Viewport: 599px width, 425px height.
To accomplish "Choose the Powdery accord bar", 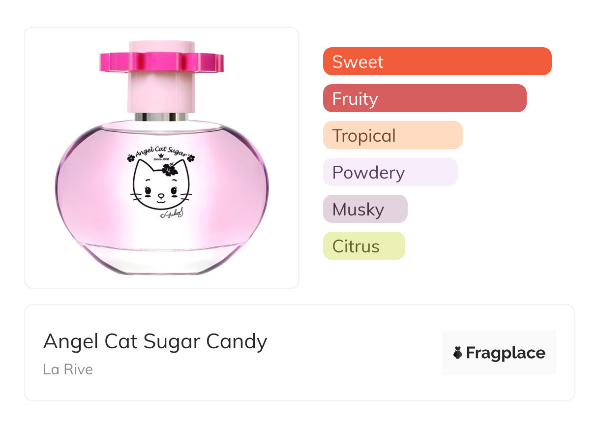I will pyautogui.click(x=390, y=172).
